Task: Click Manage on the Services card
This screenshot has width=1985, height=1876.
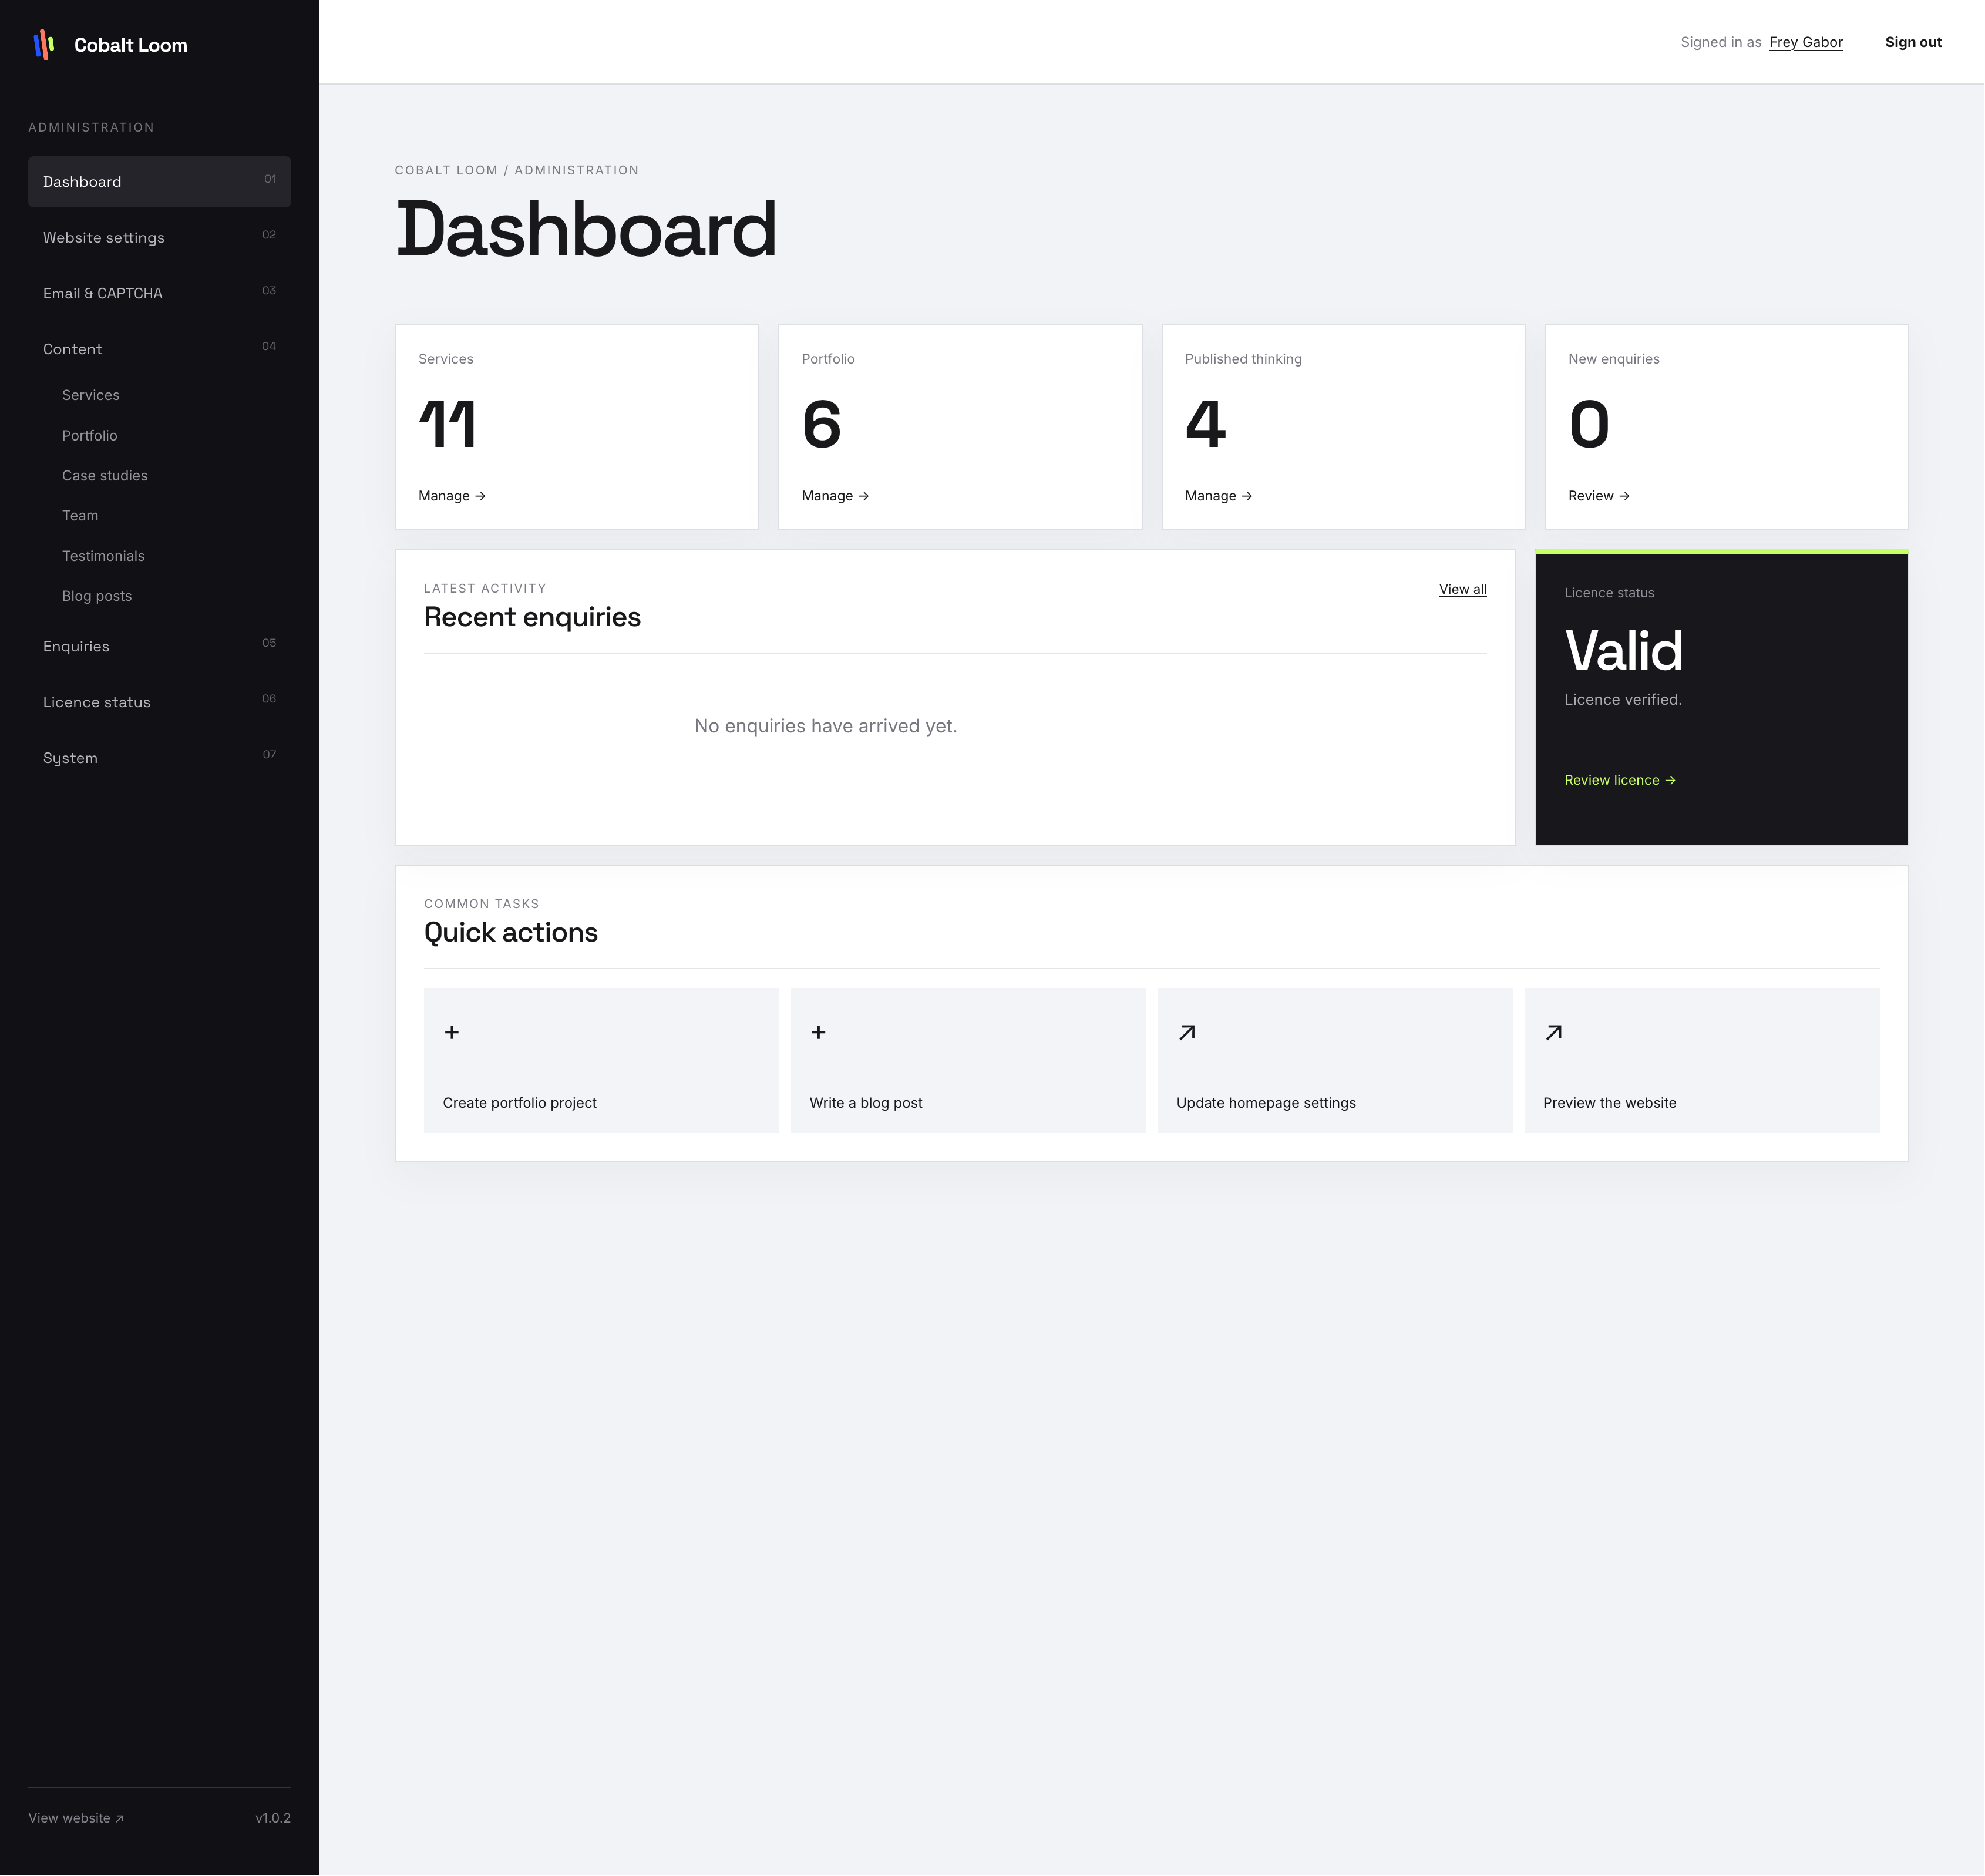Action: [x=452, y=496]
